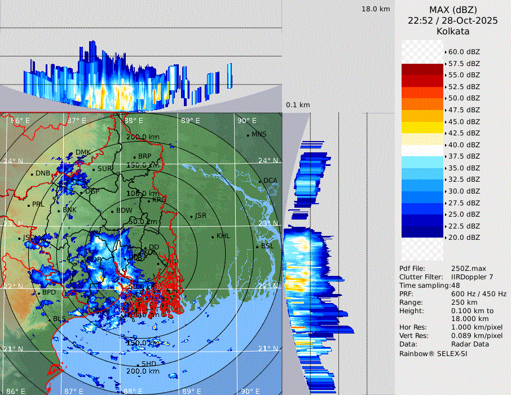Click the MNS station marker on the map
This screenshot has width=511, height=395.
tap(248, 135)
